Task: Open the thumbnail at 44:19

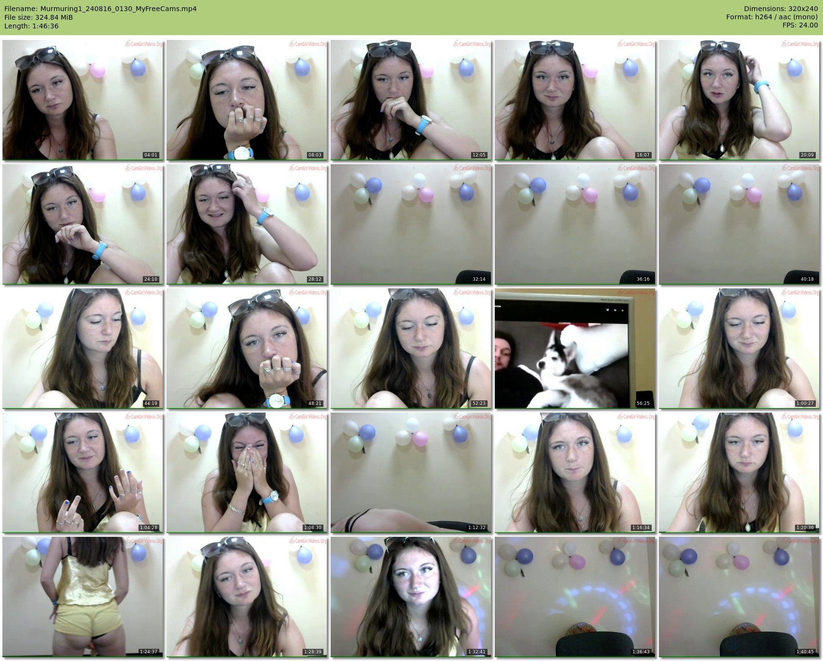Action: (83, 348)
